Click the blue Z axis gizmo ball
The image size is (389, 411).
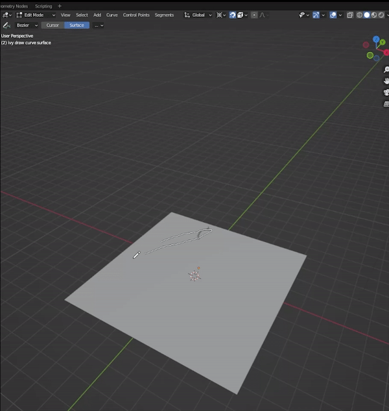point(376,40)
